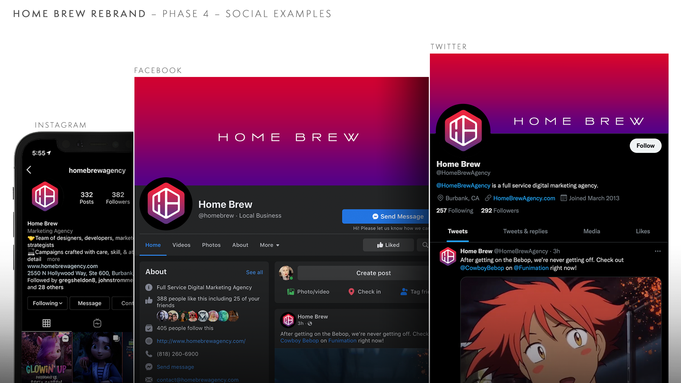Viewport: 681px width, 383px height.
Task: Toggle the Facebook Liked button
Action: pos(388,245)
